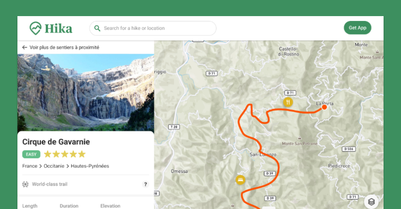Click the lodging bed marker on the map
This screenshot has height=209, width=401.
click(x=240, y=180)
